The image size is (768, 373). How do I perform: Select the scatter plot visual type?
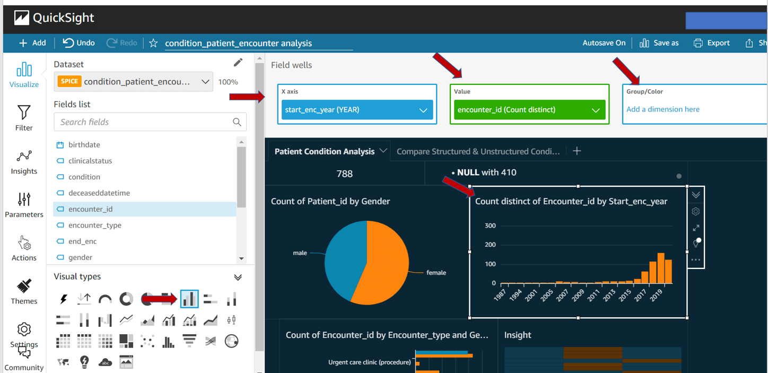tap(147, 340)
